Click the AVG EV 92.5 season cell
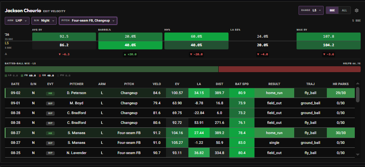Screen dimensions: 365x167 [64, 36]
